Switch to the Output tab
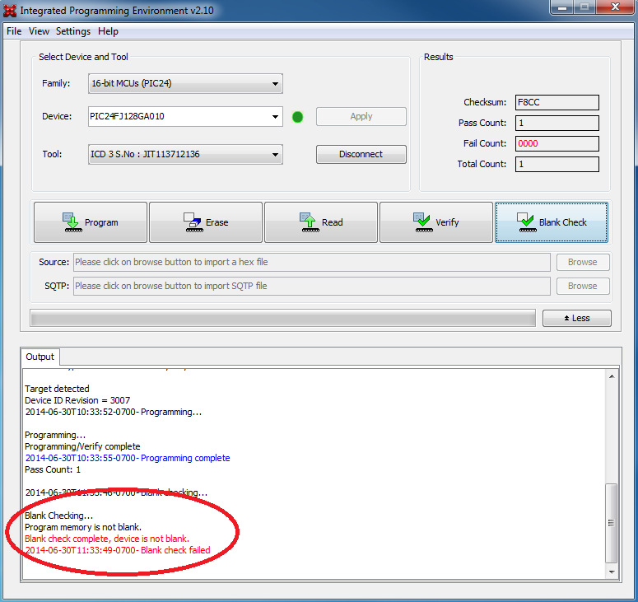This screenshot has width=638, height=602. tap(40, 357)
